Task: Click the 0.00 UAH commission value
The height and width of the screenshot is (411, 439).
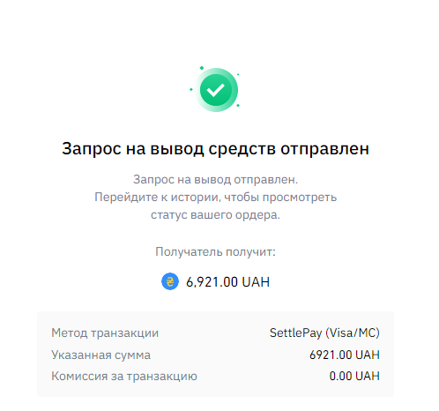Action: tap(354, 377)
